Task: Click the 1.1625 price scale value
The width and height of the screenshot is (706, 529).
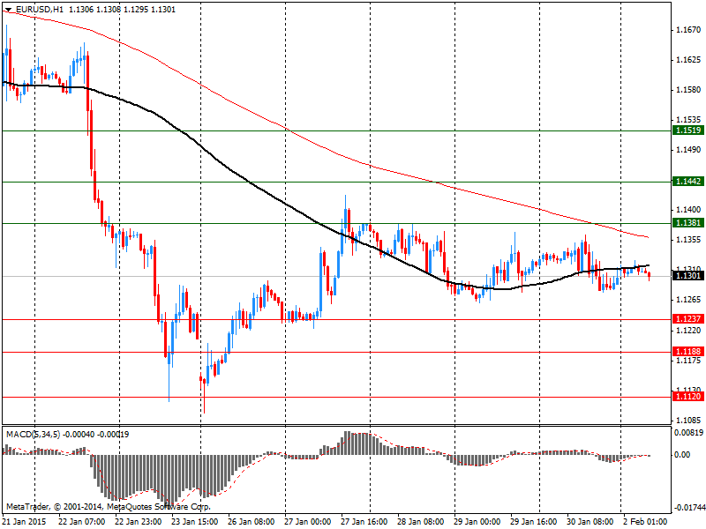Action: pos(689,60)
